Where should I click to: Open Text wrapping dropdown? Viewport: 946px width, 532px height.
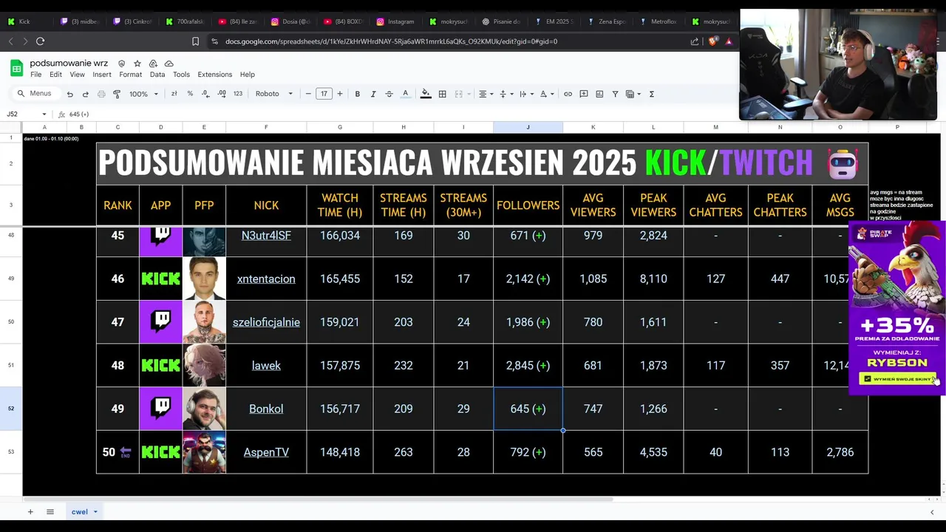[525, 94]
